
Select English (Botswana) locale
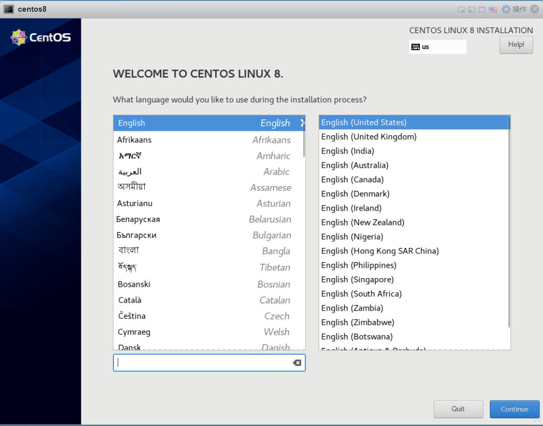[x=414, y=337]
